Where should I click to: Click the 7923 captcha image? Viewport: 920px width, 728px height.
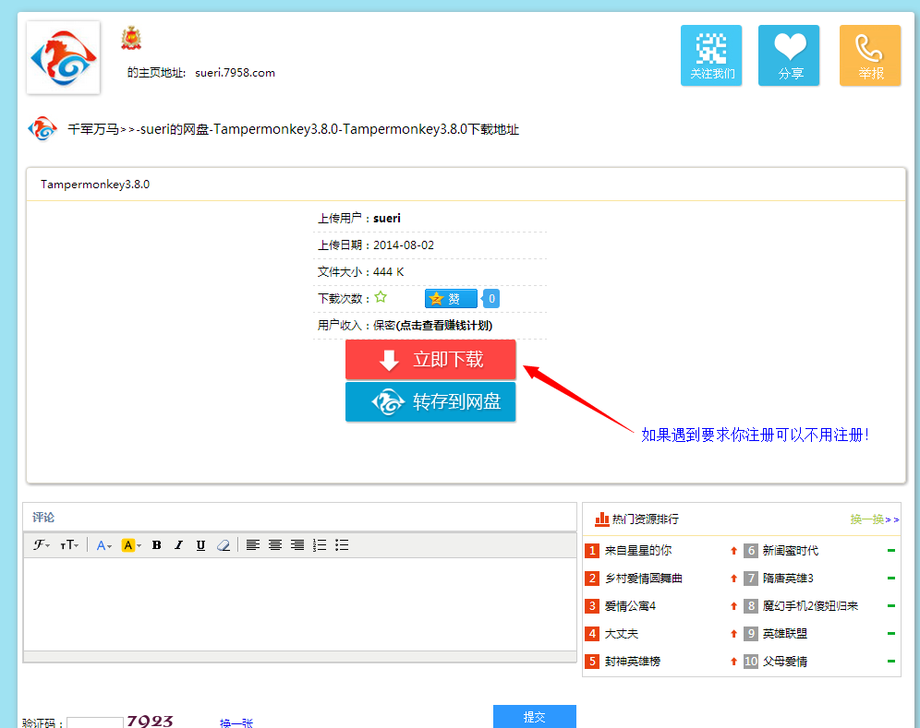click(x=151, y=721)
